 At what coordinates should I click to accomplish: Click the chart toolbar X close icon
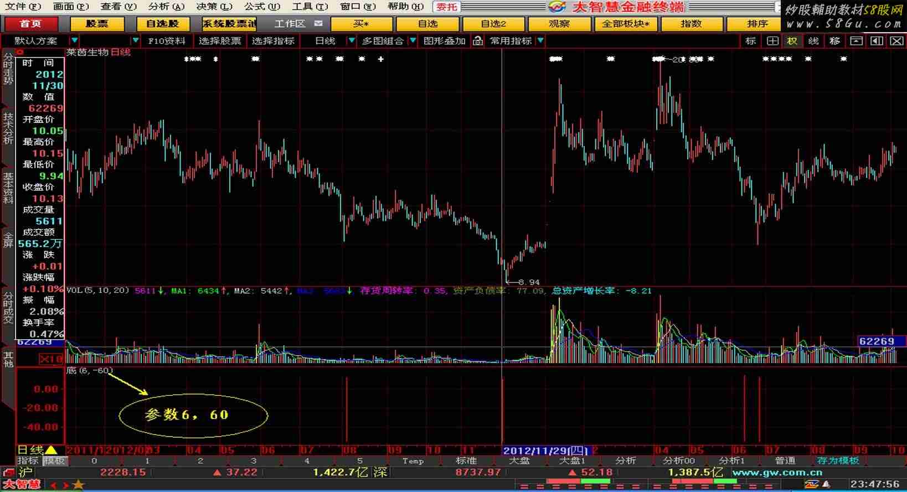897,41
